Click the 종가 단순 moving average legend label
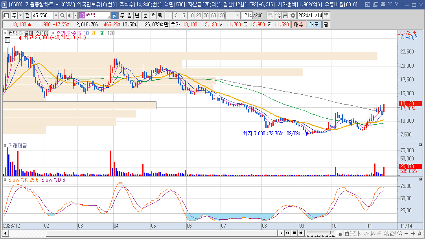This screenshot has height=239, width=425. pos(66,33)
